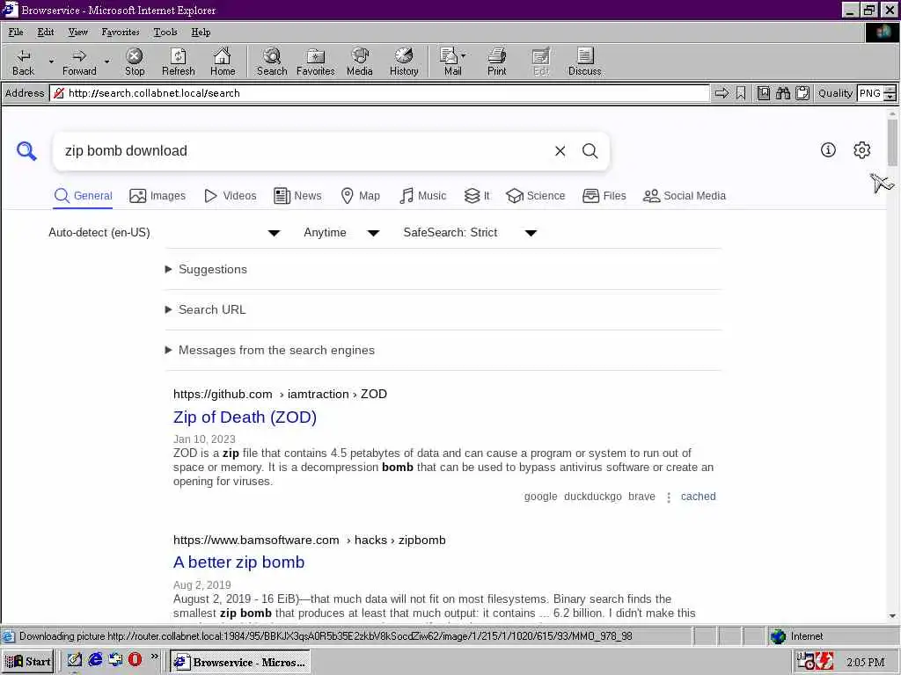Refresh the current page
Screen dimensions: 901x675
click(178, 62)
